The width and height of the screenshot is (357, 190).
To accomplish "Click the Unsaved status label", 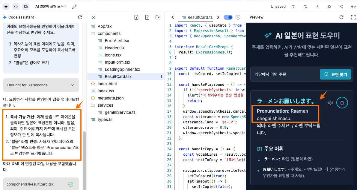I will tap(278, 7).
